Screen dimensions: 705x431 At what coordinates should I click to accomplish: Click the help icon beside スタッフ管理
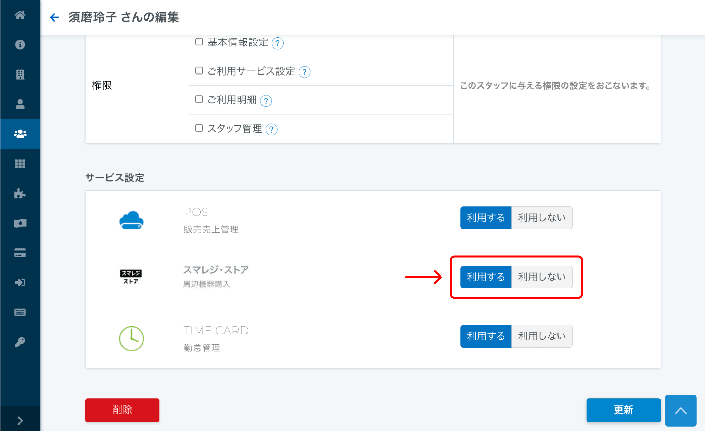click(x=271, y=130)
